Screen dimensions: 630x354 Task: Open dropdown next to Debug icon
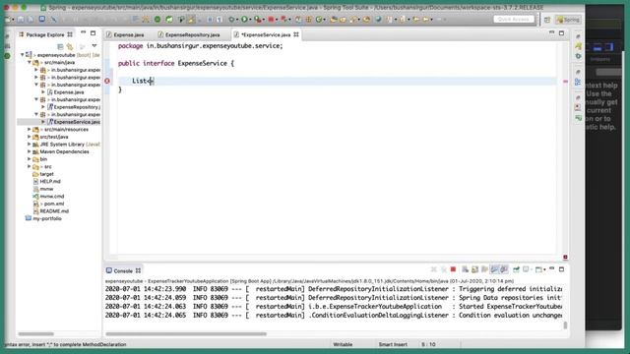click(237, 20)
